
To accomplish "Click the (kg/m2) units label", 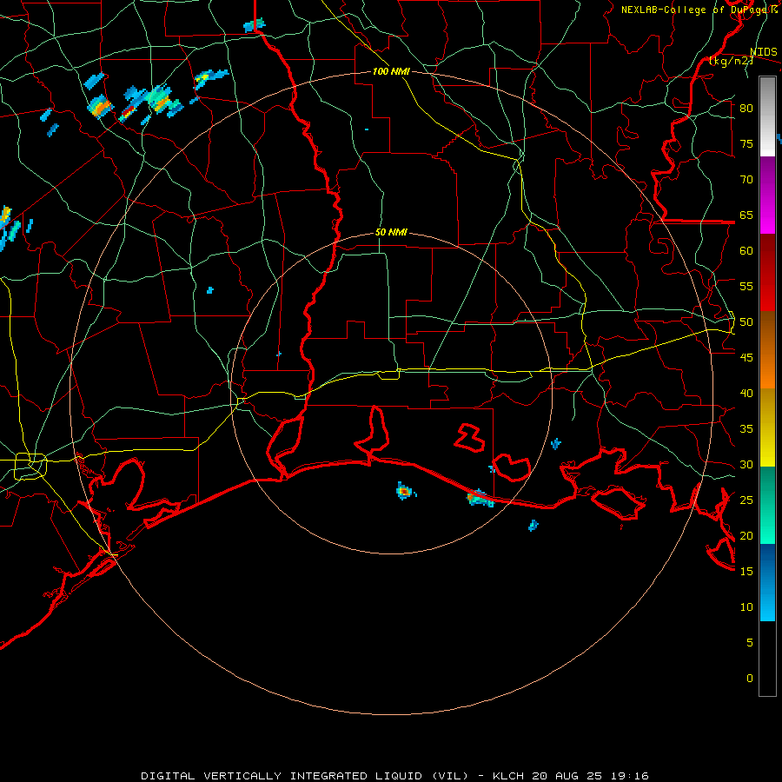I will point(732,61).
